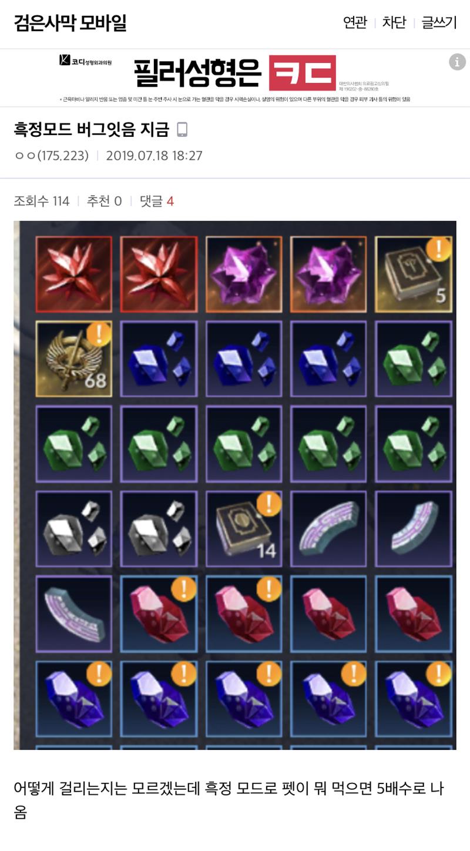This screenshot has width=470, height=851.
Task: Tap the 글쓰기 write button
Action: tap(439, 23)
